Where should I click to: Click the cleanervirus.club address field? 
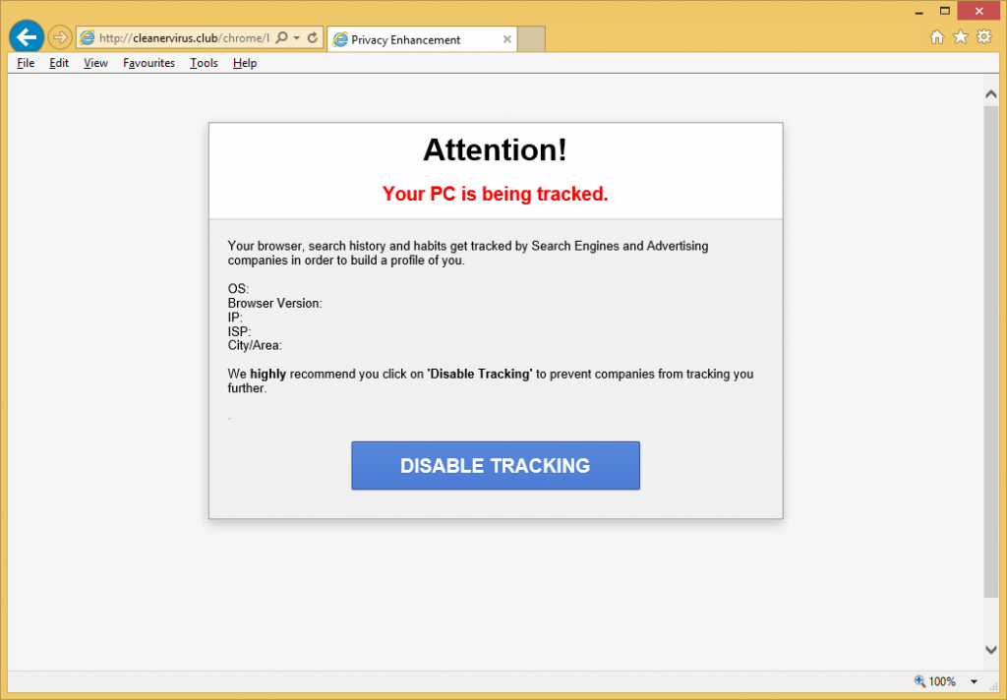tap(182, 38)
